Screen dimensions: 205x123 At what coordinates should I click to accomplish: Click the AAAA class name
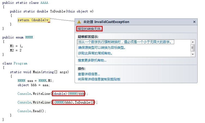click(44, 3)
